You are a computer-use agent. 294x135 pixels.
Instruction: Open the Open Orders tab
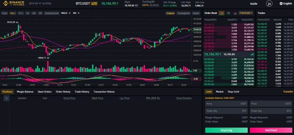pyautogui.click(x=45, y=92)
